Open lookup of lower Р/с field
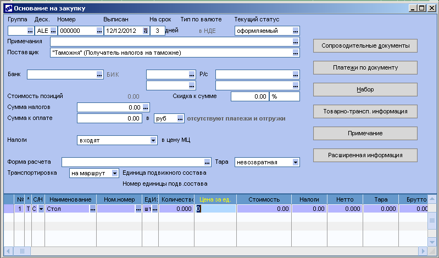 pyautogui.click(x=296, y=85)
